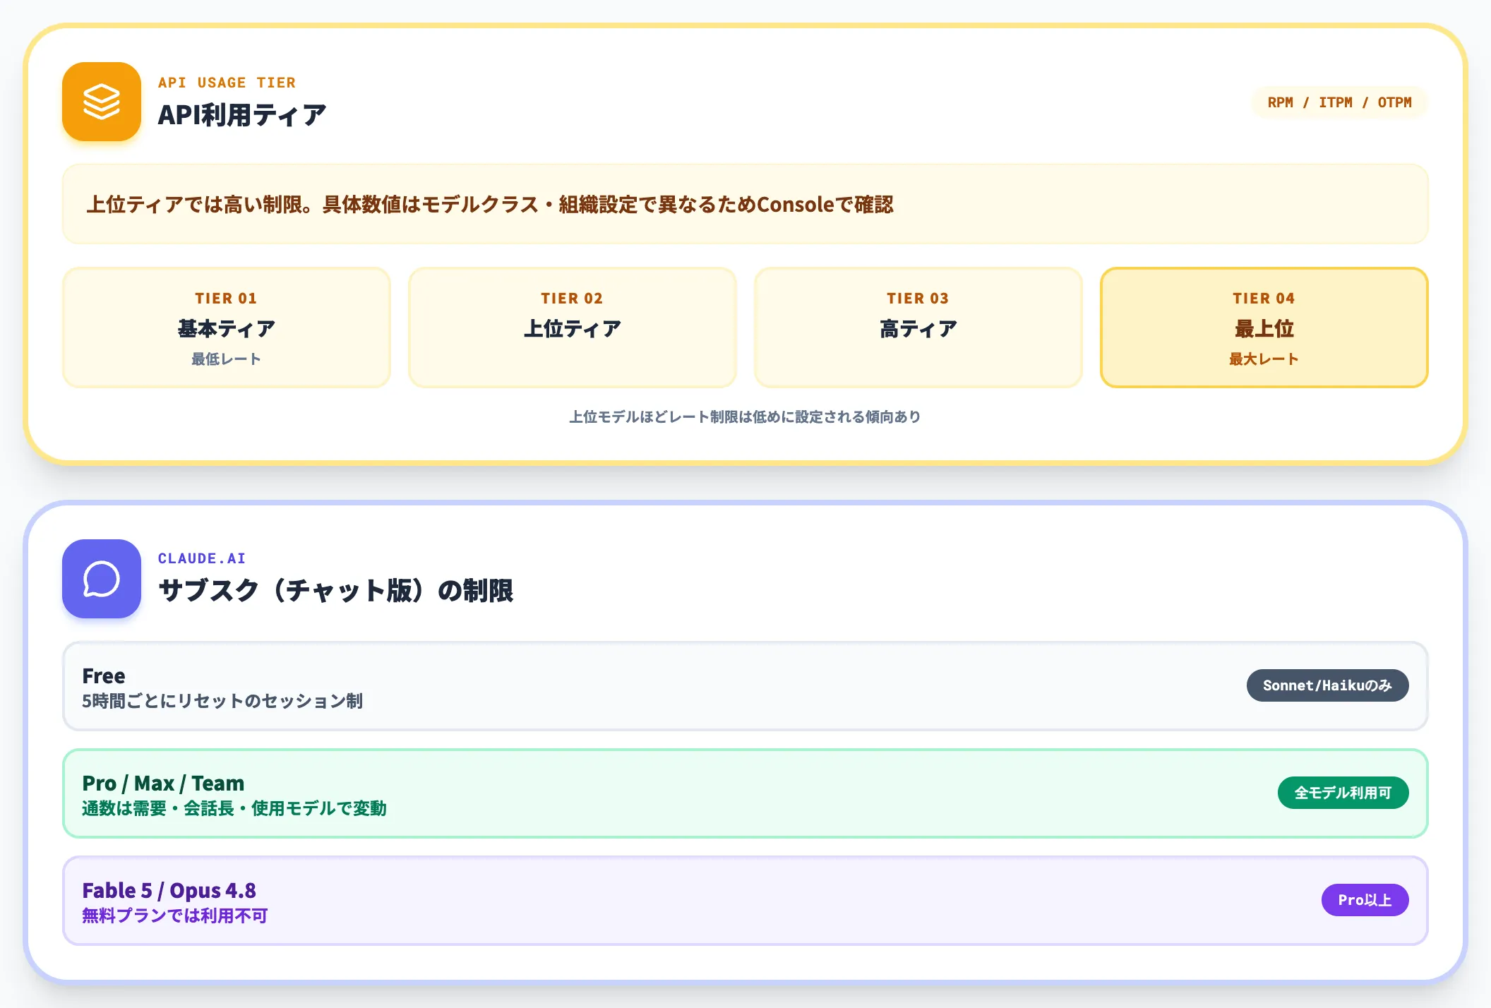Open the Fable 5 / Opus 4.8 row

click(745, 901)
